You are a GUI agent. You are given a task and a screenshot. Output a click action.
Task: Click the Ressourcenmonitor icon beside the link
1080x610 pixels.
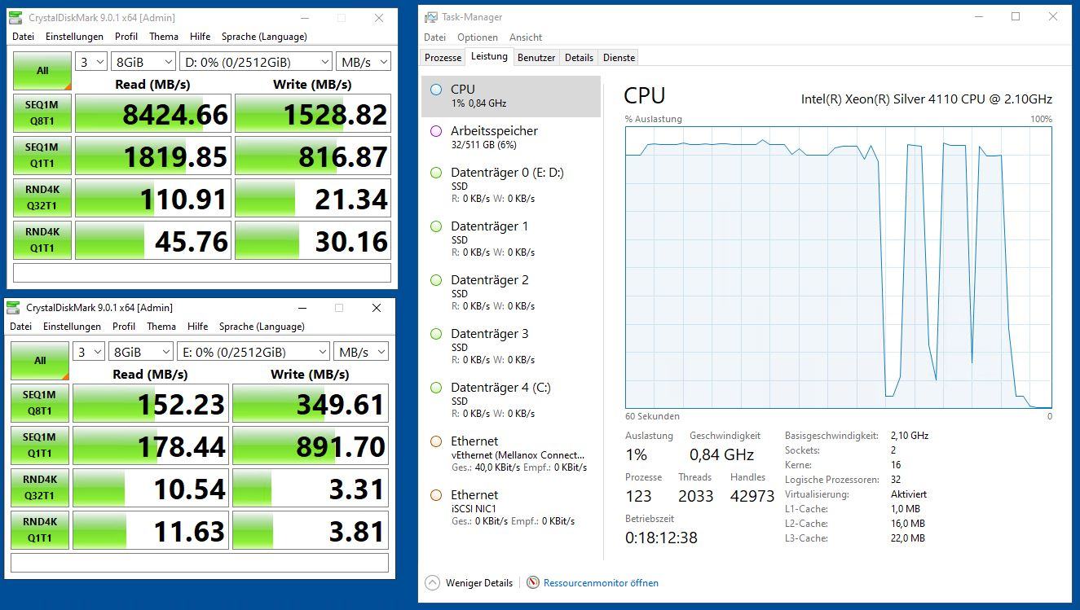click(x=532, y=583)
